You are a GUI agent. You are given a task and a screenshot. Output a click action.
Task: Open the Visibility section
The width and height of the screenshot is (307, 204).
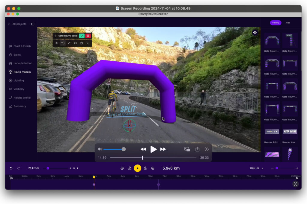point(17,89)
